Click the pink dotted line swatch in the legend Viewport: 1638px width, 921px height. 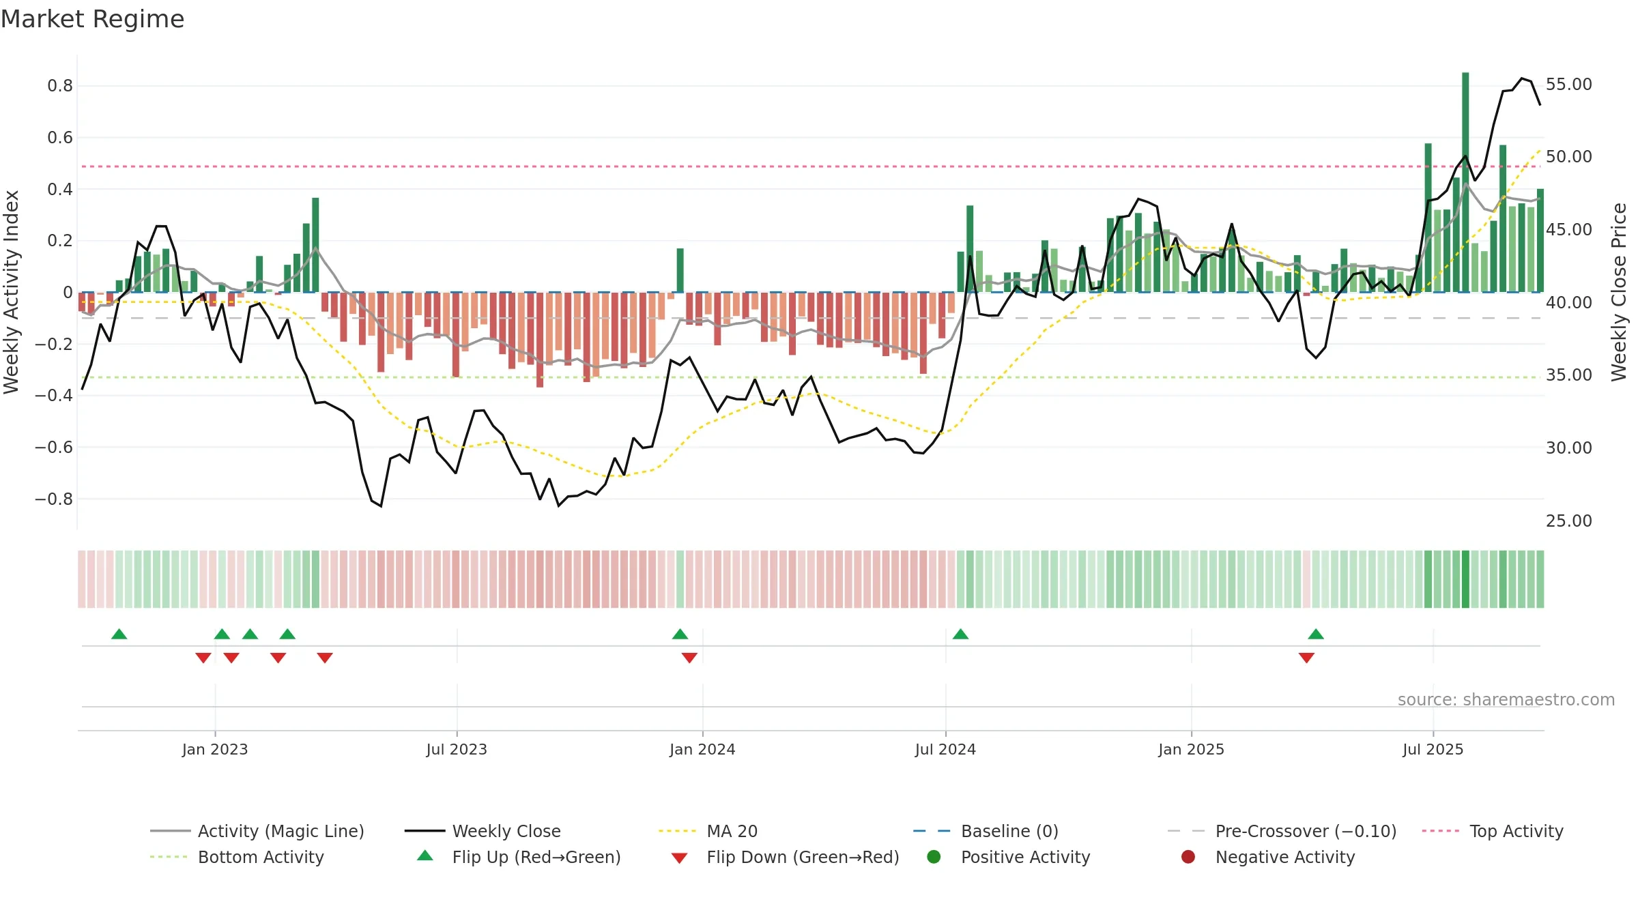tap(1441, 831)
